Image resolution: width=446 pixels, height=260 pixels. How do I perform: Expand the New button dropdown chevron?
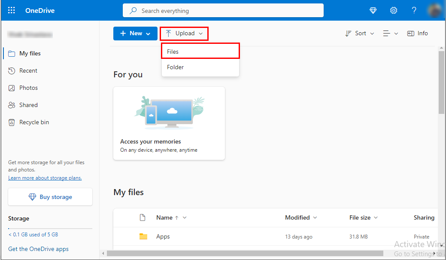148,34
